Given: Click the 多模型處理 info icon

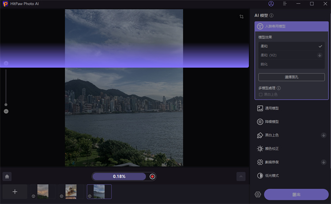Looking at the screenshot, I should coord(278,88).
